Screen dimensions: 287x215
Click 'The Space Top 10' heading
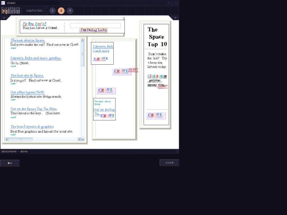157,37
